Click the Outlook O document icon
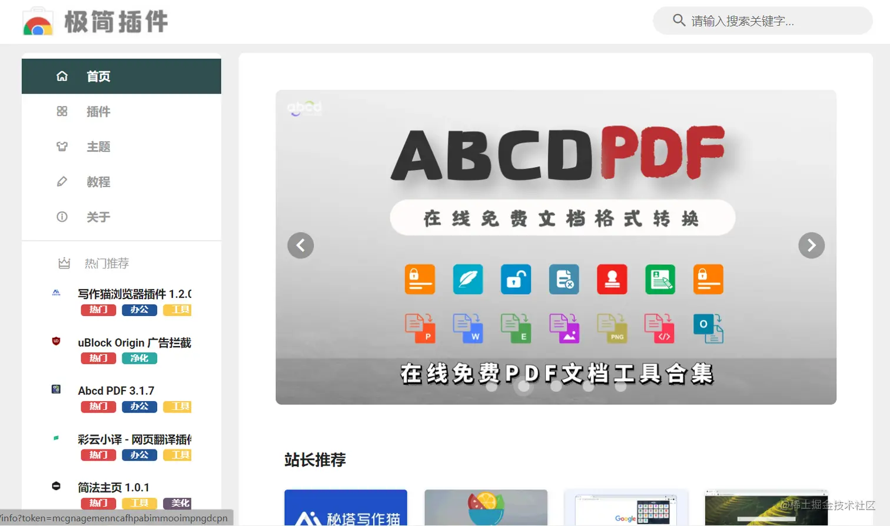This screenshot has width=890, height=526. tap(708, 328)
